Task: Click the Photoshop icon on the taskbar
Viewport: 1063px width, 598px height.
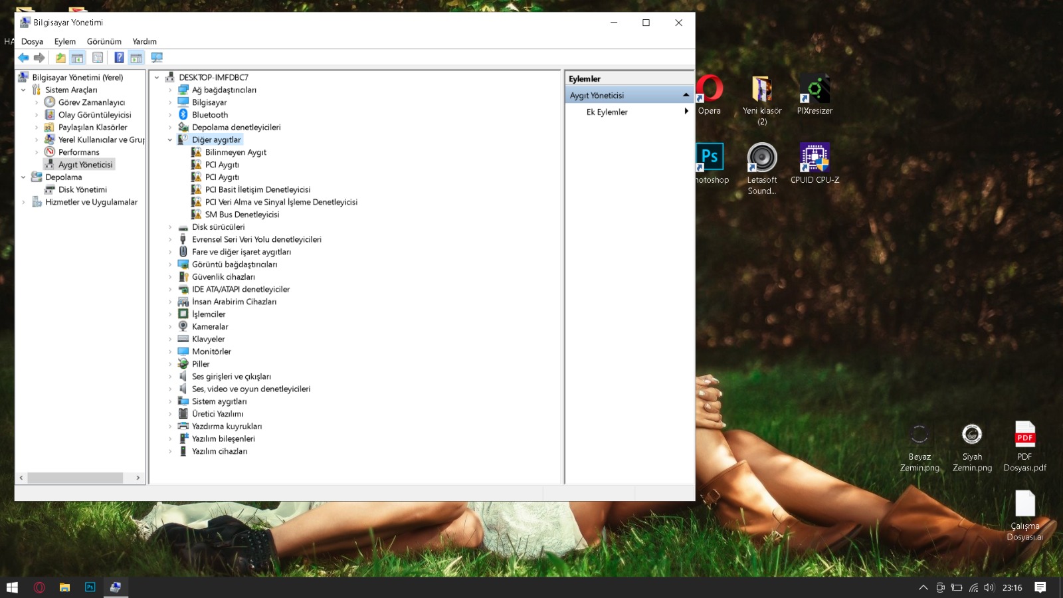Action: [x=90, y=587]
